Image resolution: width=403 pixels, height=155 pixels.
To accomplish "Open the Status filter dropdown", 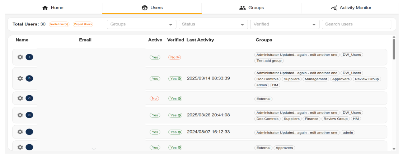I will pyautogui.click(x=213, y=24).
